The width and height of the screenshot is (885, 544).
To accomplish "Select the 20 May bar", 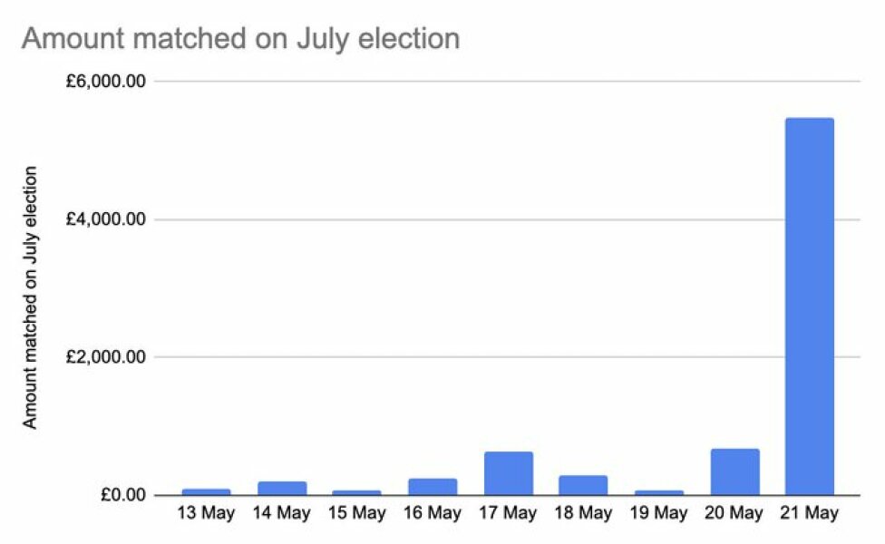I will (734, 471).
